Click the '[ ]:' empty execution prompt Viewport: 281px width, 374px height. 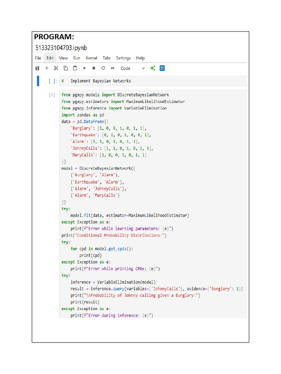(x=53, y=81)
